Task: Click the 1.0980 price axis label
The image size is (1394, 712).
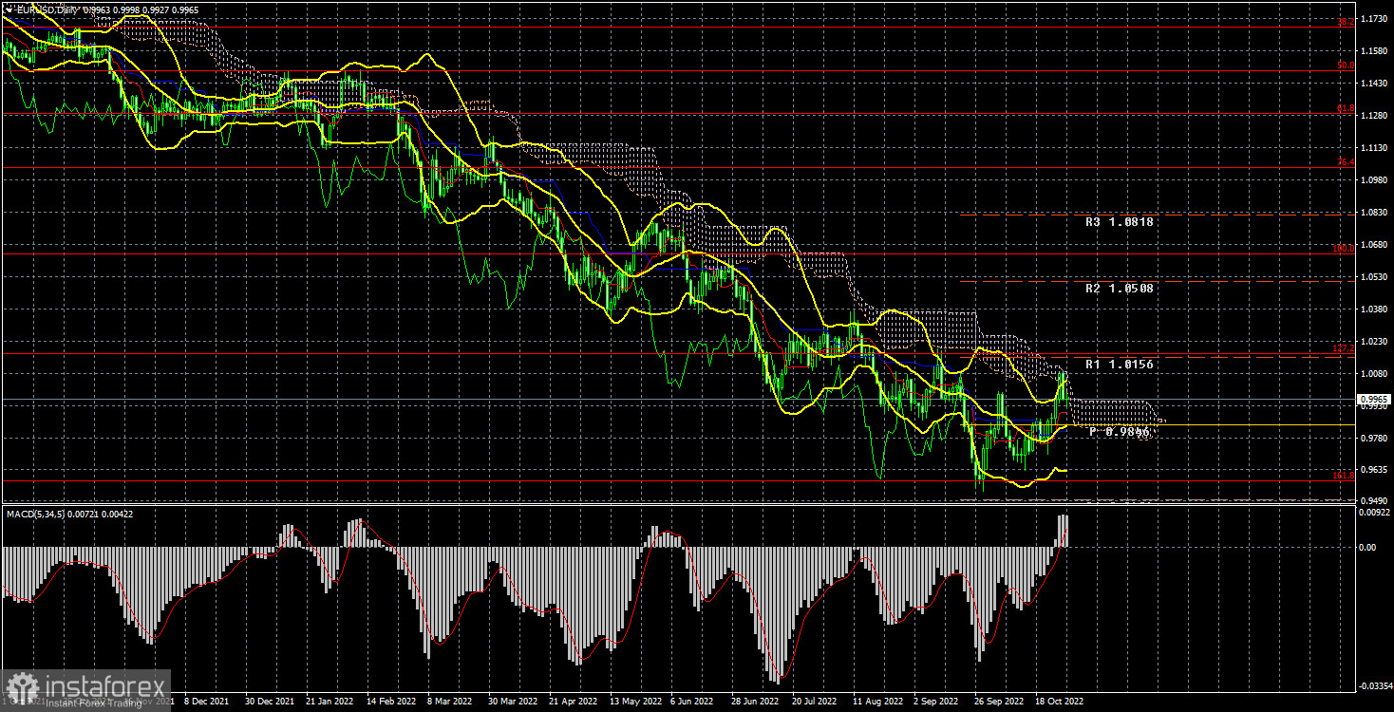Action: pyautogui.click(x=1374, y=180)
